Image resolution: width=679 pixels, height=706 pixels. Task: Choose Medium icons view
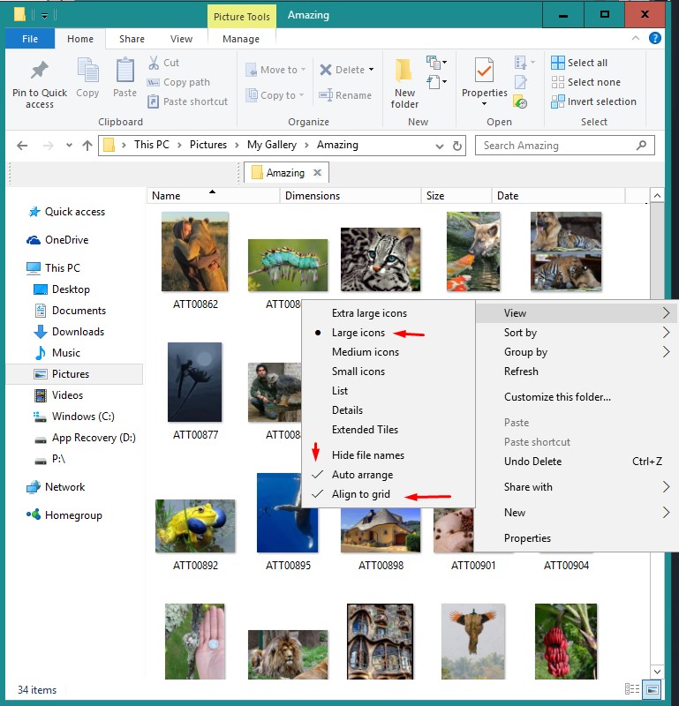tap(366, 352)
